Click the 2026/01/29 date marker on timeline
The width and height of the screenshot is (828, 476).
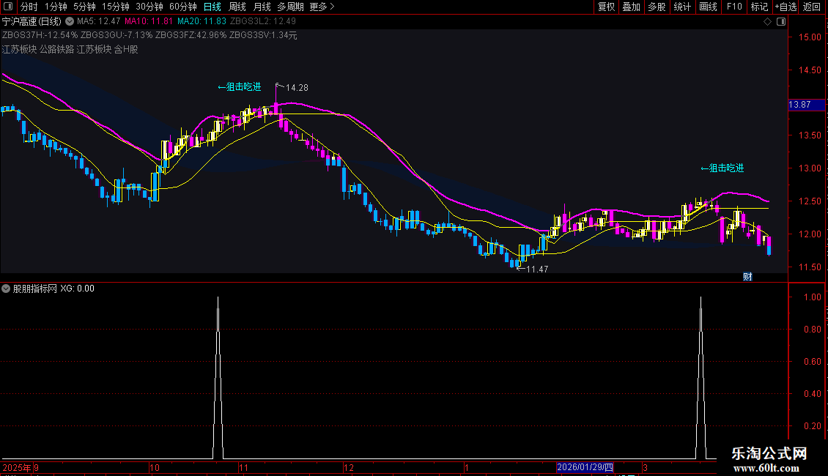click(585, 467)
